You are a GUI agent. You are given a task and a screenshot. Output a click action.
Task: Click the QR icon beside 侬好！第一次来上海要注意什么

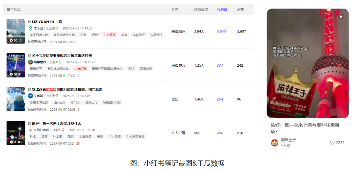(29, 124)
